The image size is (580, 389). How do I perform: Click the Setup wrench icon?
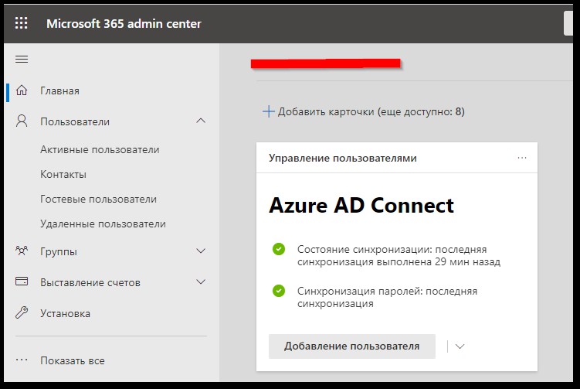click(22, 313)
